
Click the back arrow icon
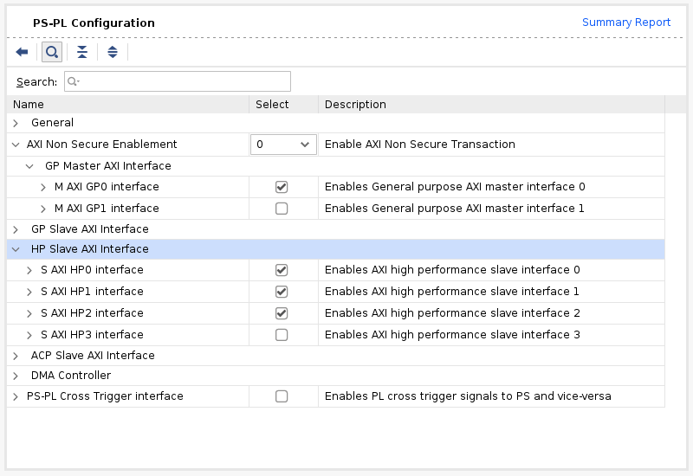22,52
